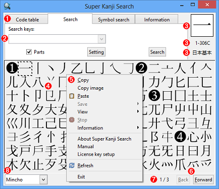Click the kanji preview box showing 一
This screenshot has height=189, width=219.
[x=202, y=25]
